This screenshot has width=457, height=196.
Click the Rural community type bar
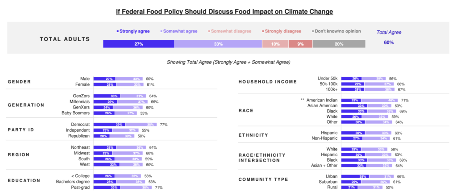pos(361,188)
